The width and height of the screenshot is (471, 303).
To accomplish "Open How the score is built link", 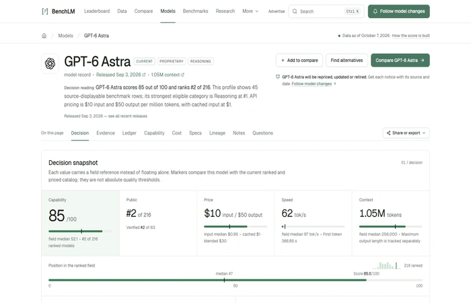I will [411, 36].
